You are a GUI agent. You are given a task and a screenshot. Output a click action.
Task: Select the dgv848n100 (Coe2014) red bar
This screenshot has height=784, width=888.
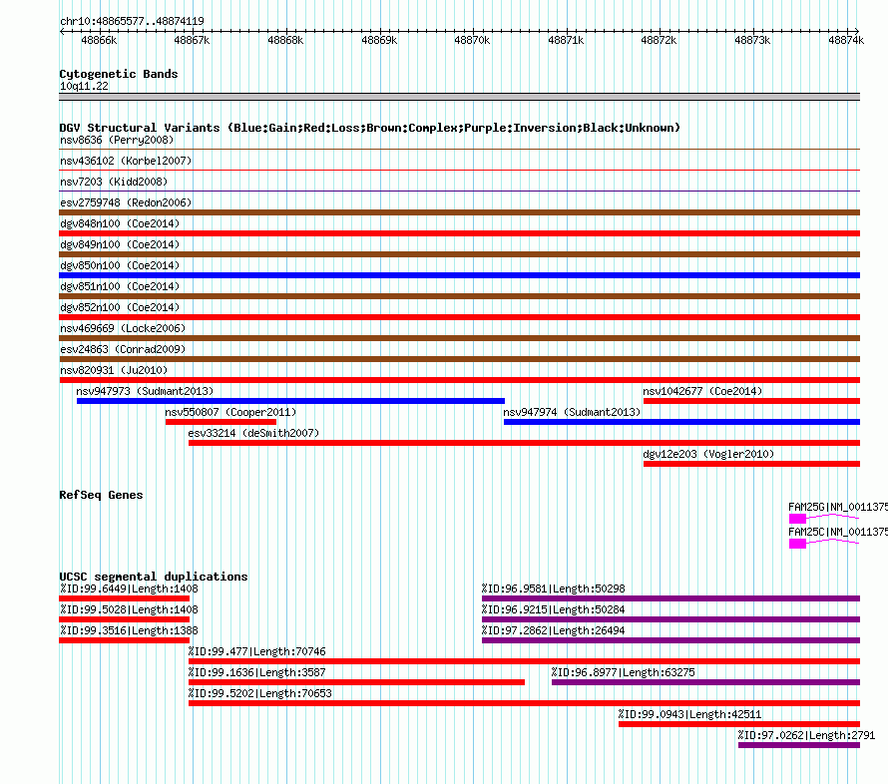click(459, 233)
